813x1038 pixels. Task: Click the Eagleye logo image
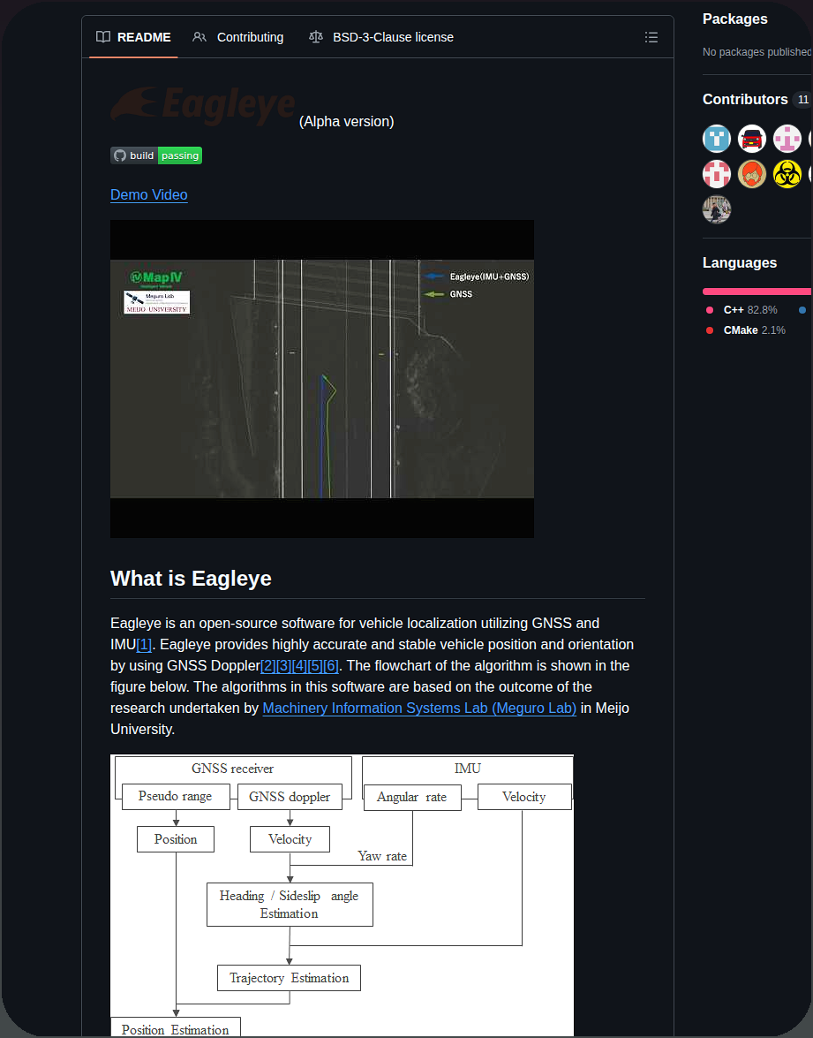[203, 106]
